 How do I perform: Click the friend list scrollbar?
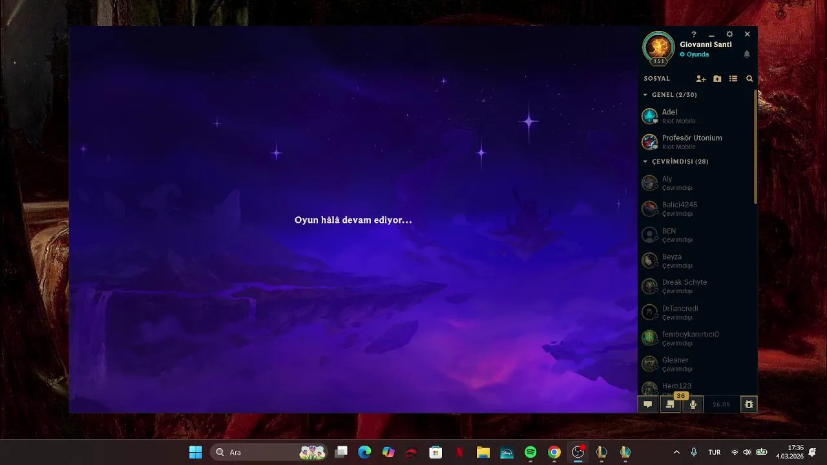755,147
